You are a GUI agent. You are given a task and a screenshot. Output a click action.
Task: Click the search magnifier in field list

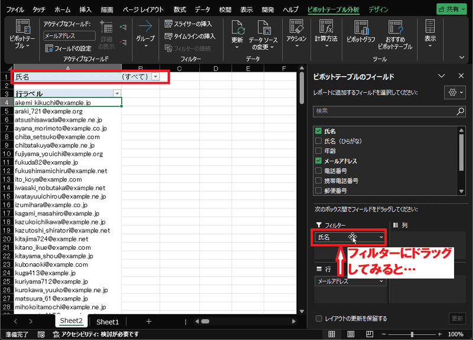(461, 111)
